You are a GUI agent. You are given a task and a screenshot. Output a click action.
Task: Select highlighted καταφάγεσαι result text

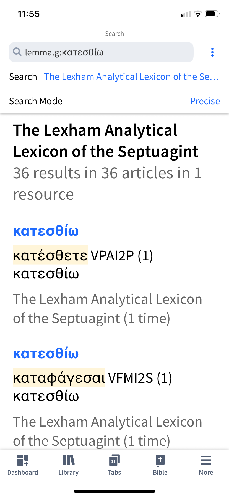coord(59,377)
